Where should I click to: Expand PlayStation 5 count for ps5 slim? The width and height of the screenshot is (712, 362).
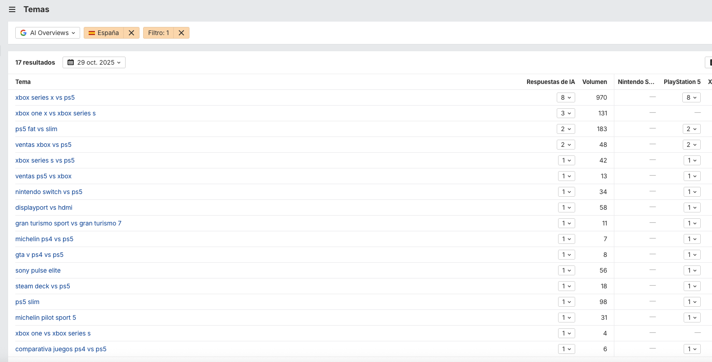click(x=692, y=302)
